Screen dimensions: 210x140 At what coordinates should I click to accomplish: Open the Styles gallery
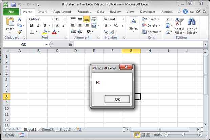pos(133,25)
